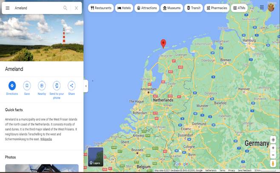
Task: Get Directions to Ameland
Action: pos(12,85)
